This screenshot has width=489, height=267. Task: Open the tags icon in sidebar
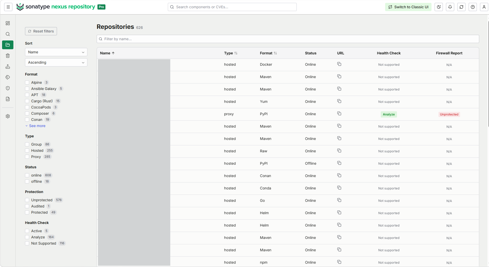pos(8,77)
